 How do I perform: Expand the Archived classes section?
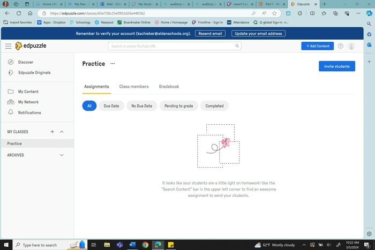point(62,155)
